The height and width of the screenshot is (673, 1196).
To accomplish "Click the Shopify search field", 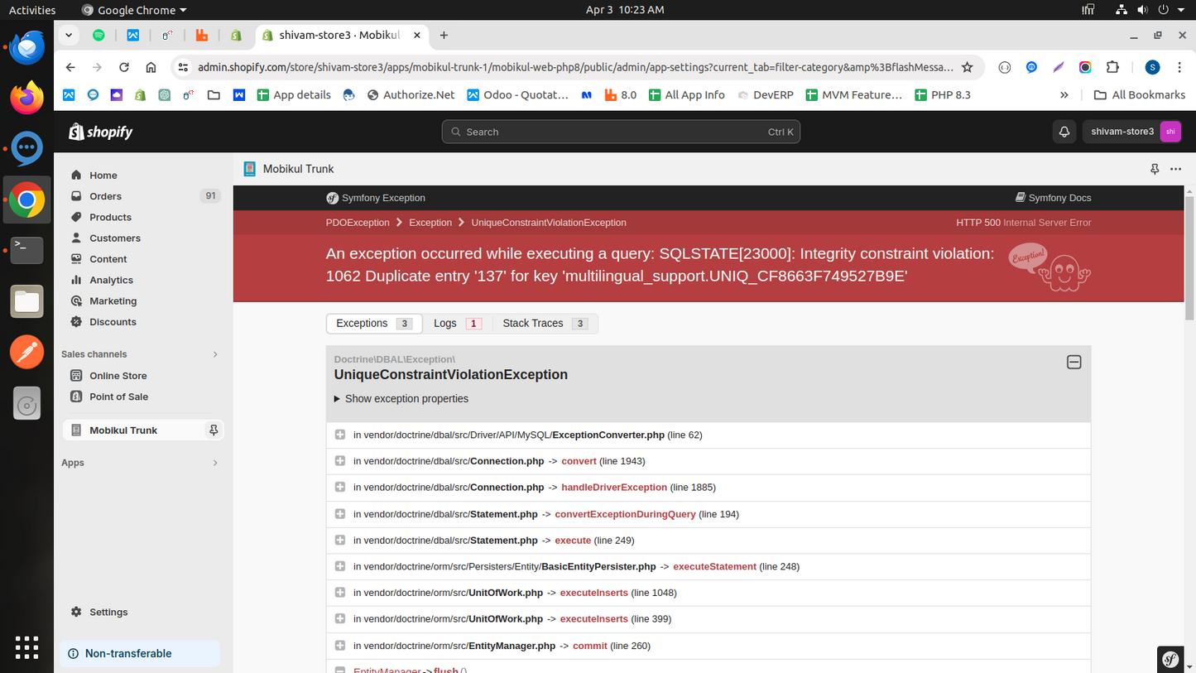I will point(621,132).
